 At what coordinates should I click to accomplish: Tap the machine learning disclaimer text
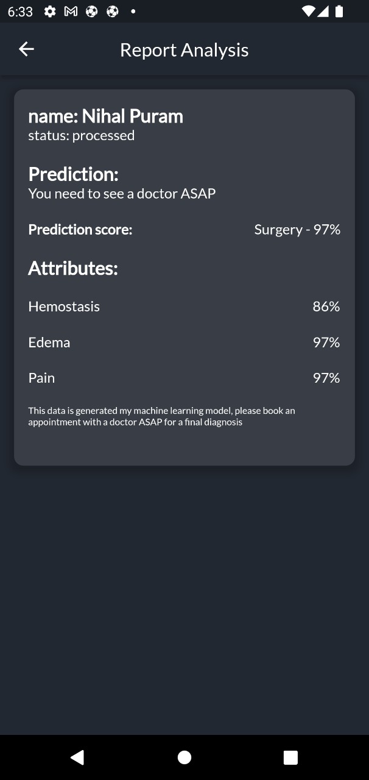point(161,416)
